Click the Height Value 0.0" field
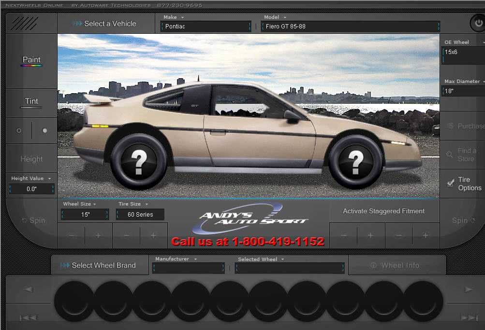This screenshot has height=330, width=485. (x=31, y=189)
